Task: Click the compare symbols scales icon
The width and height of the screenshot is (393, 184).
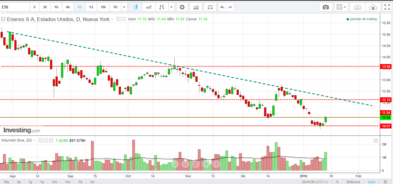Action: [210, 7]
